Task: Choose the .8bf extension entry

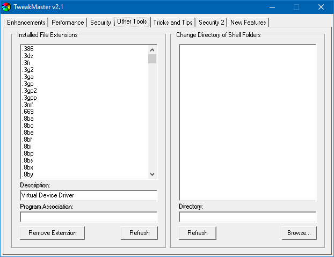Action: coord(28,139)
